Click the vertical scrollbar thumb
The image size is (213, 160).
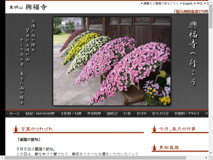click(211, 16)
